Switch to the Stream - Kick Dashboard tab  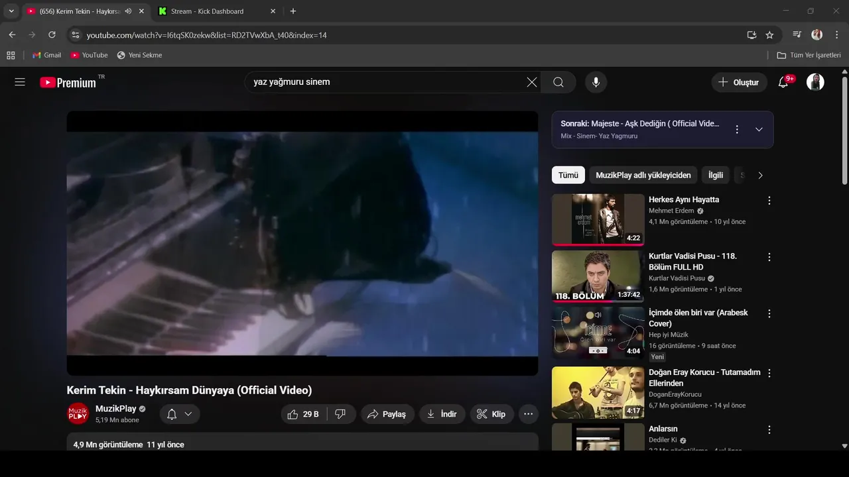tap(207, 11)
